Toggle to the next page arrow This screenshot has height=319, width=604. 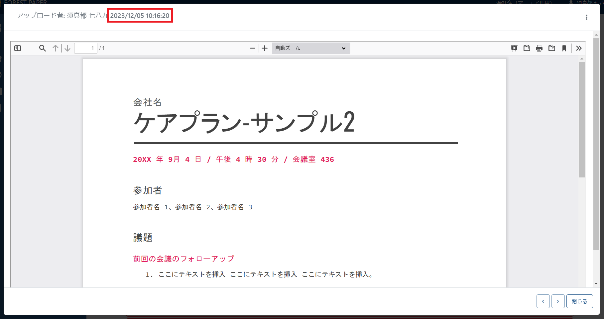pyautogui.click(x=67, y=48)
